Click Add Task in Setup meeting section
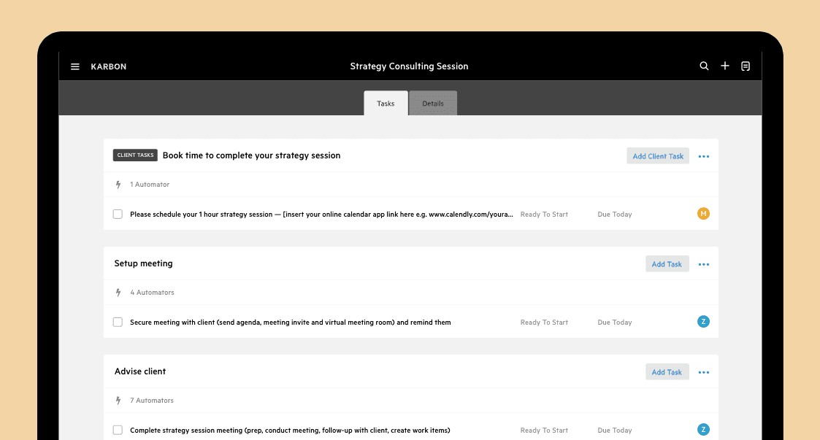Image resolution: width=820 pixels, height=440 pixels. [667, 264]
